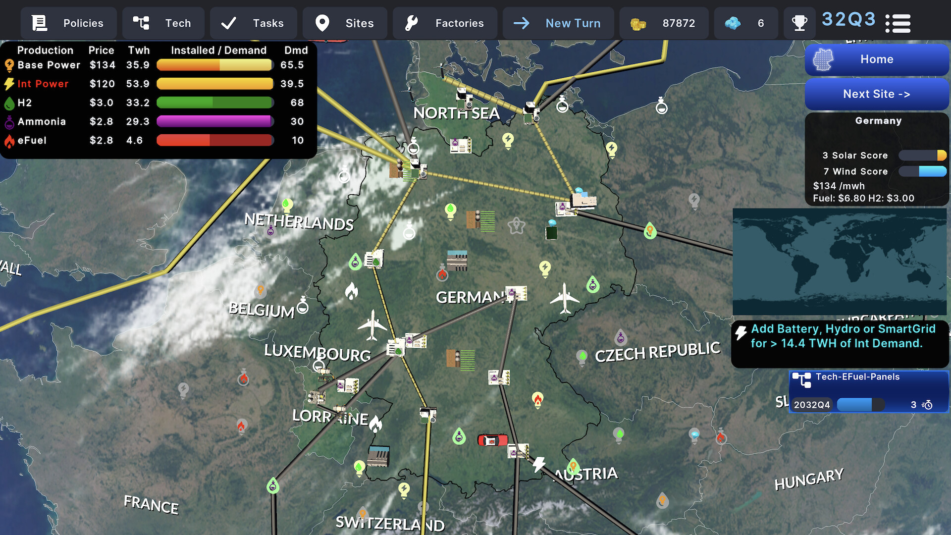Click the H2 green droplet icon
Screen dimensions: 951x535
(x=9, y=103)
